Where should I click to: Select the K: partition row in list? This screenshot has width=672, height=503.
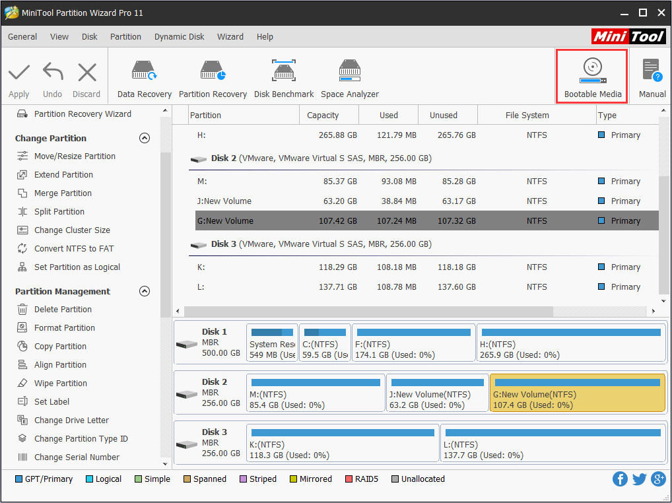pos(427,267)
